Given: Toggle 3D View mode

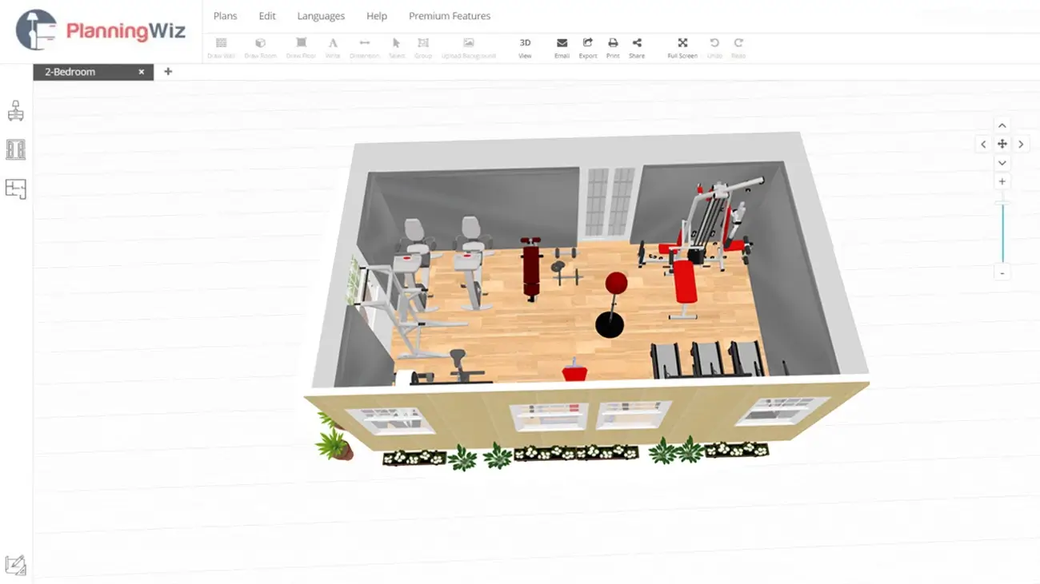Looking at the screenshot, I should point(525,46).
